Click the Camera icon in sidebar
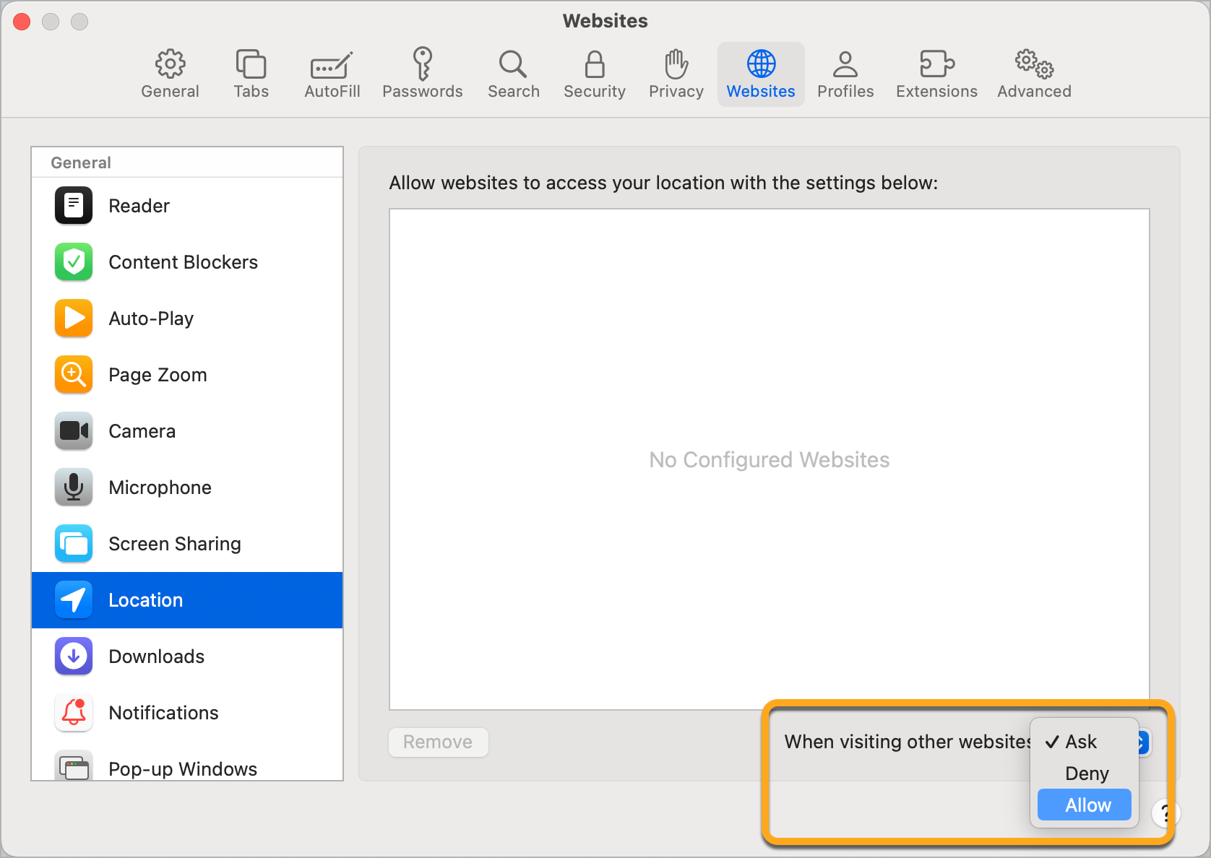 click(x=74, y=431)
